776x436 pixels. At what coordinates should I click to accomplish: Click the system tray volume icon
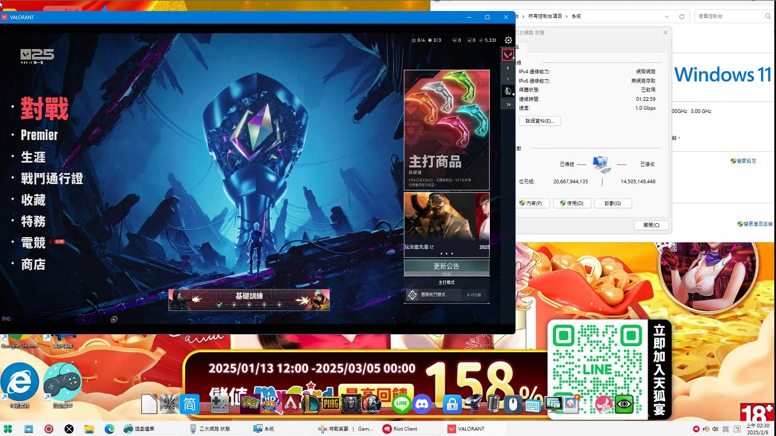click(x=715, y=429)
